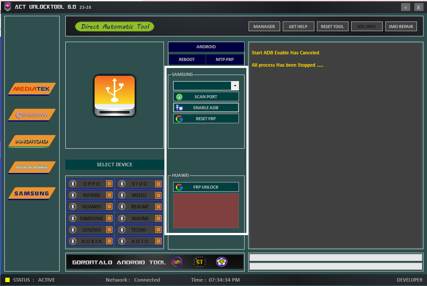Click the 'All process Has been Stopped' log line

pyautogui.click(x=287, y=65)
